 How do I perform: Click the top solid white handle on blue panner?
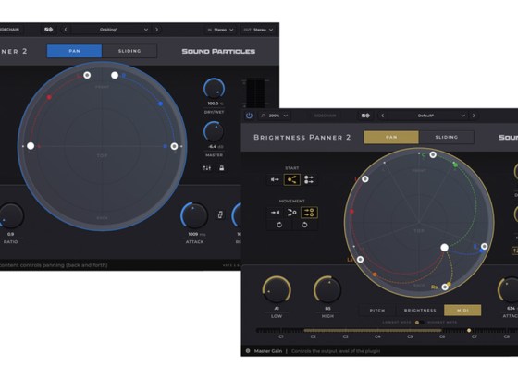[x=115, y=75]
